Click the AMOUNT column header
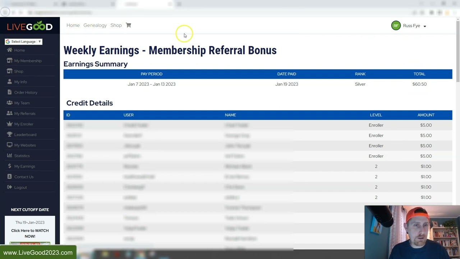Image resolution: width=460 pixels, height=259 pixels. [x=426, y=115]
